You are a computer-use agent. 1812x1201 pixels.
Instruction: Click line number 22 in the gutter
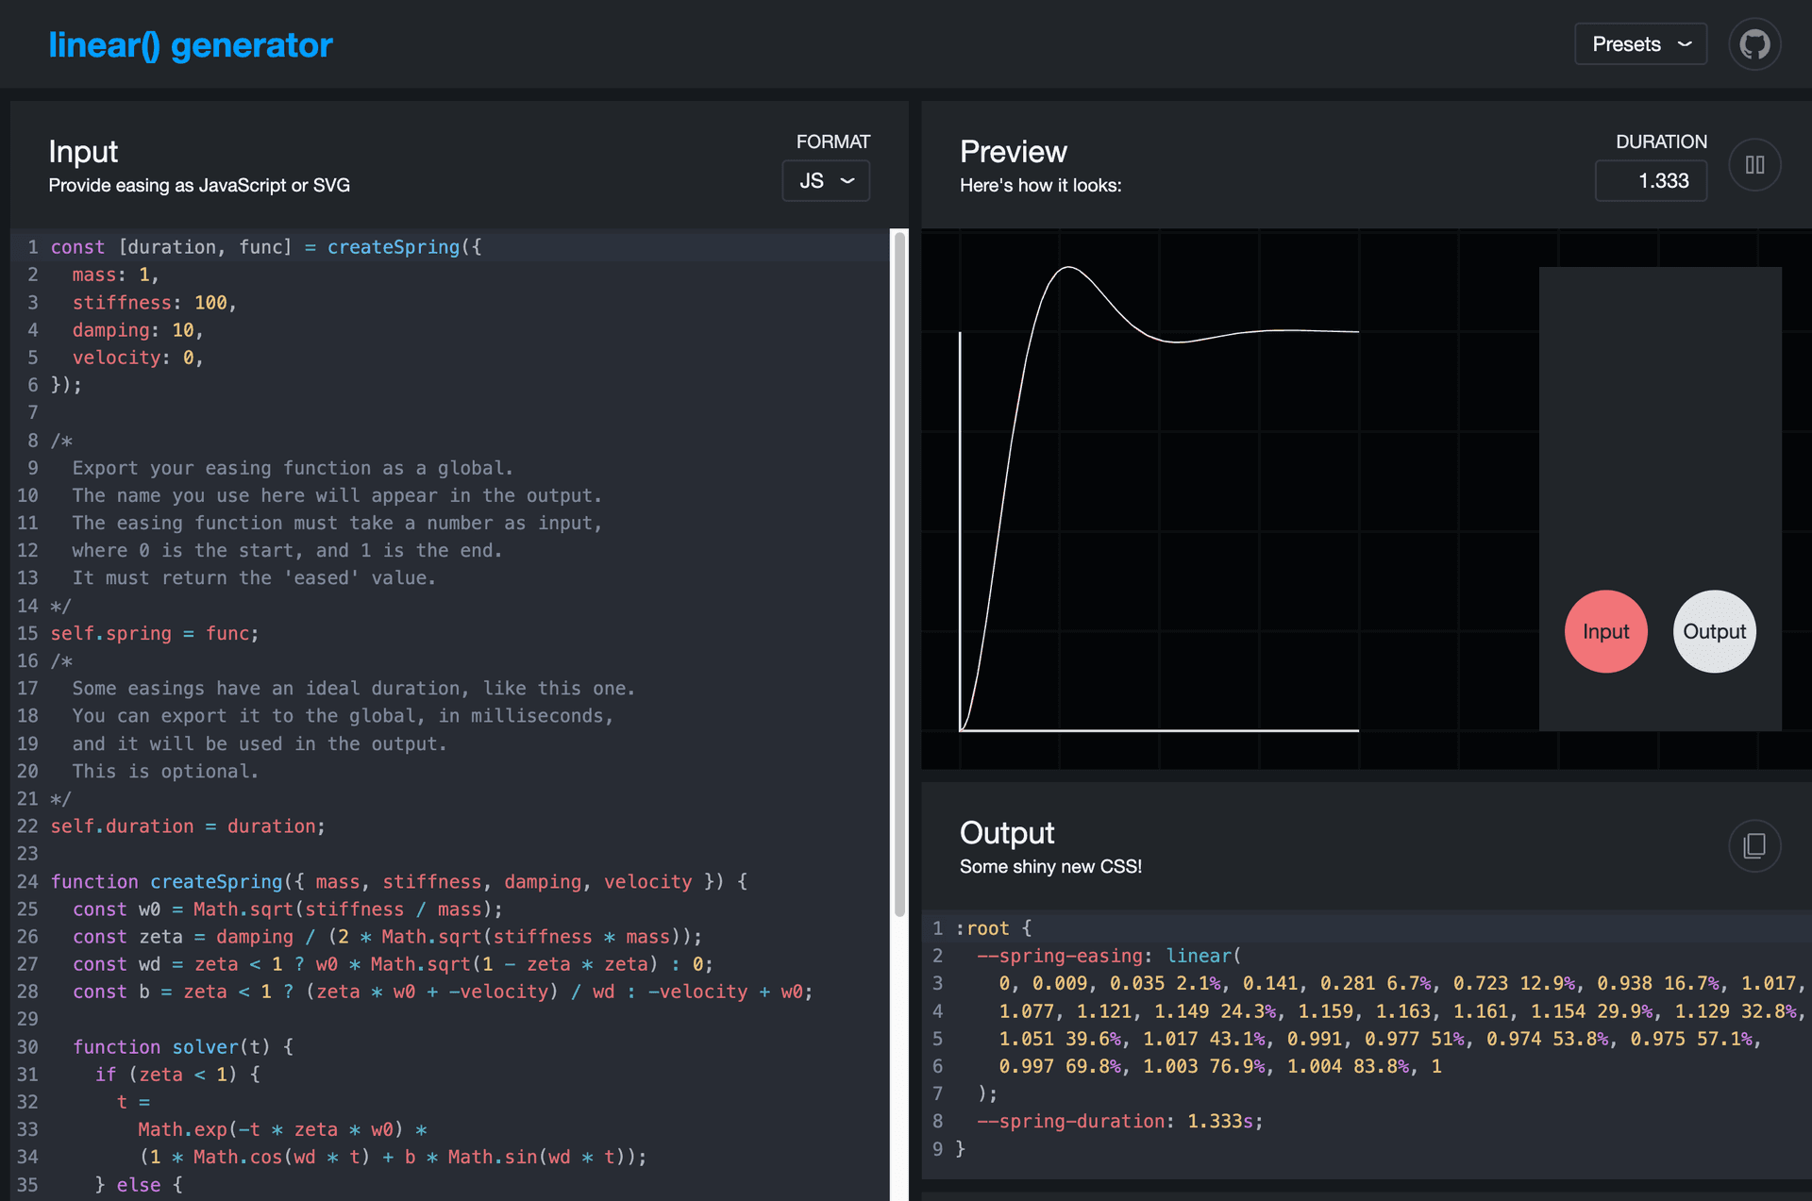(28, 826)
